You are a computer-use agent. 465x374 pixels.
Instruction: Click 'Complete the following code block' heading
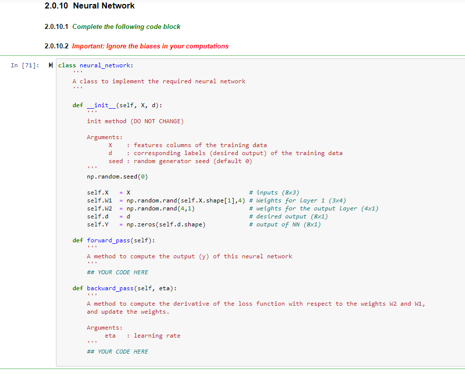tap(126, 26)
